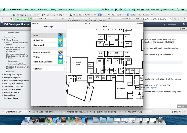This screenshot has width=187, height=133.
Task: Expand Working with Protocols section
Action: point(3,83)
